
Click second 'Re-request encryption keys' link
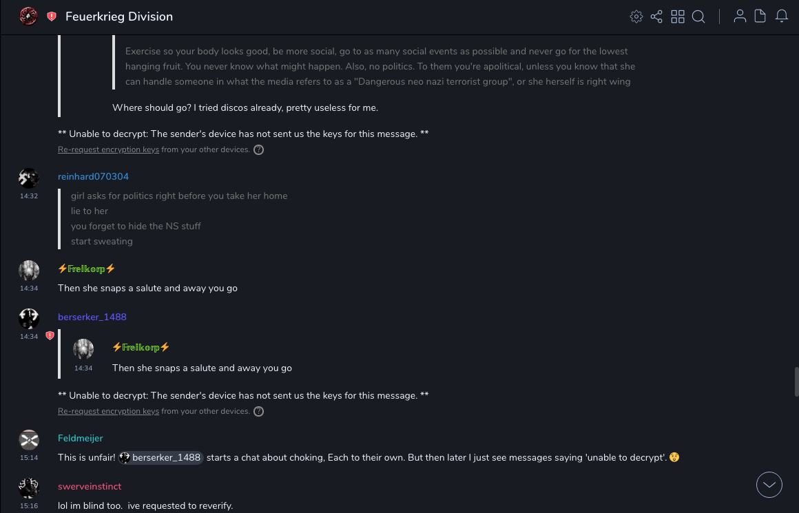[108, 411]
